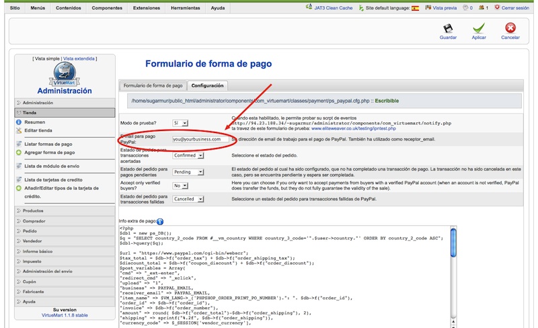Expand the Productos sidebar section

(x=65, y=210)
